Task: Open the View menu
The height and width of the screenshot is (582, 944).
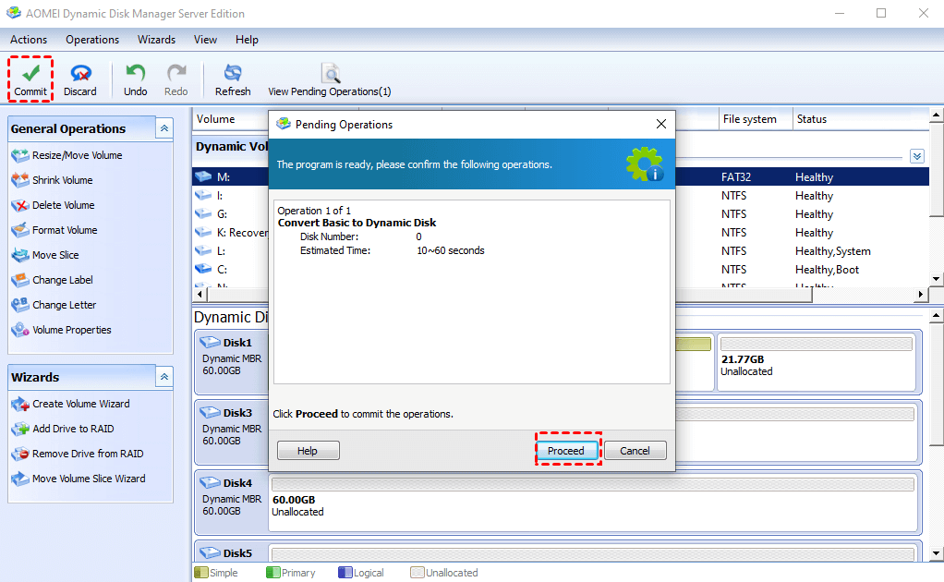Action: coord(205,40)
